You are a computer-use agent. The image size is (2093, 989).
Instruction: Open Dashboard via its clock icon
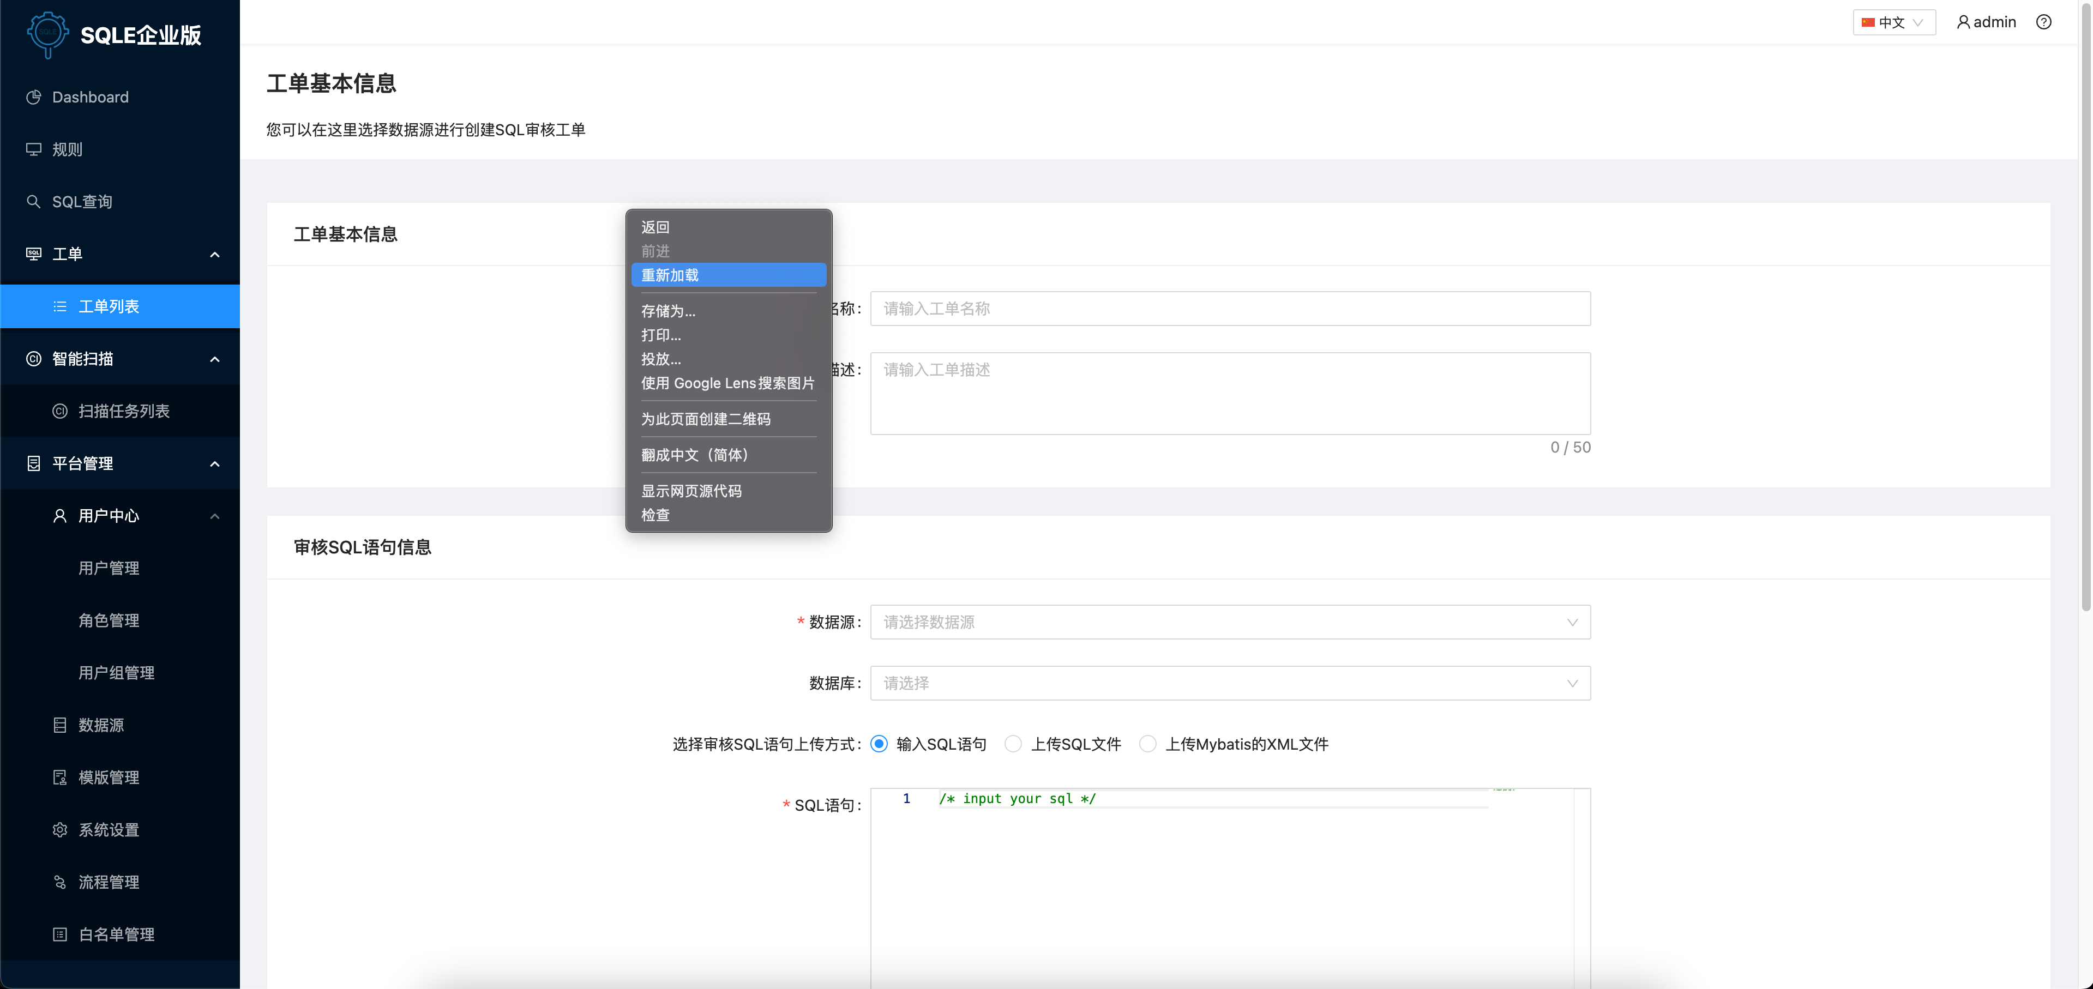tap(33, 97)
